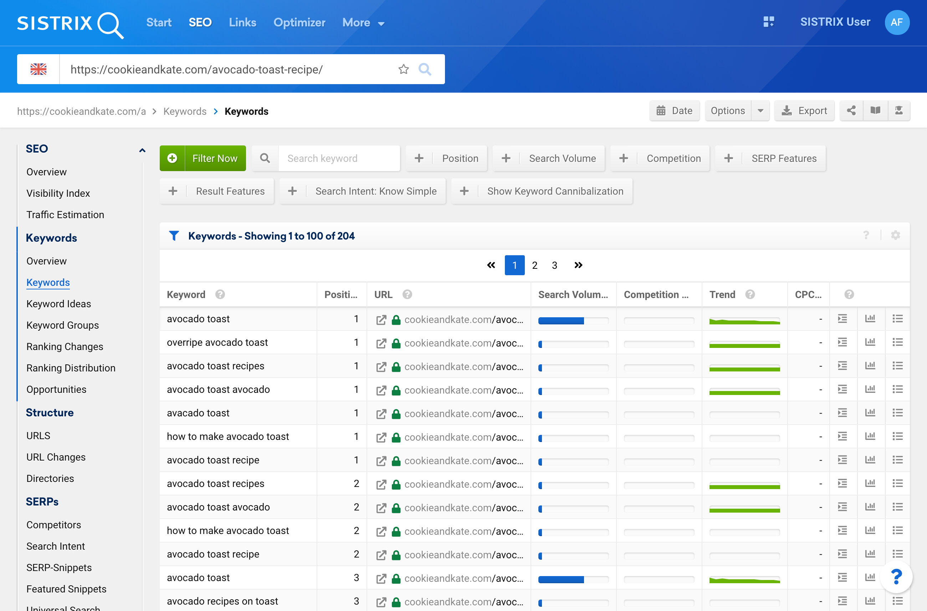The image size is (927, 611).
Task: Click bullet list icon for avocado toast avocado position 1
Action: click(897, 389)
